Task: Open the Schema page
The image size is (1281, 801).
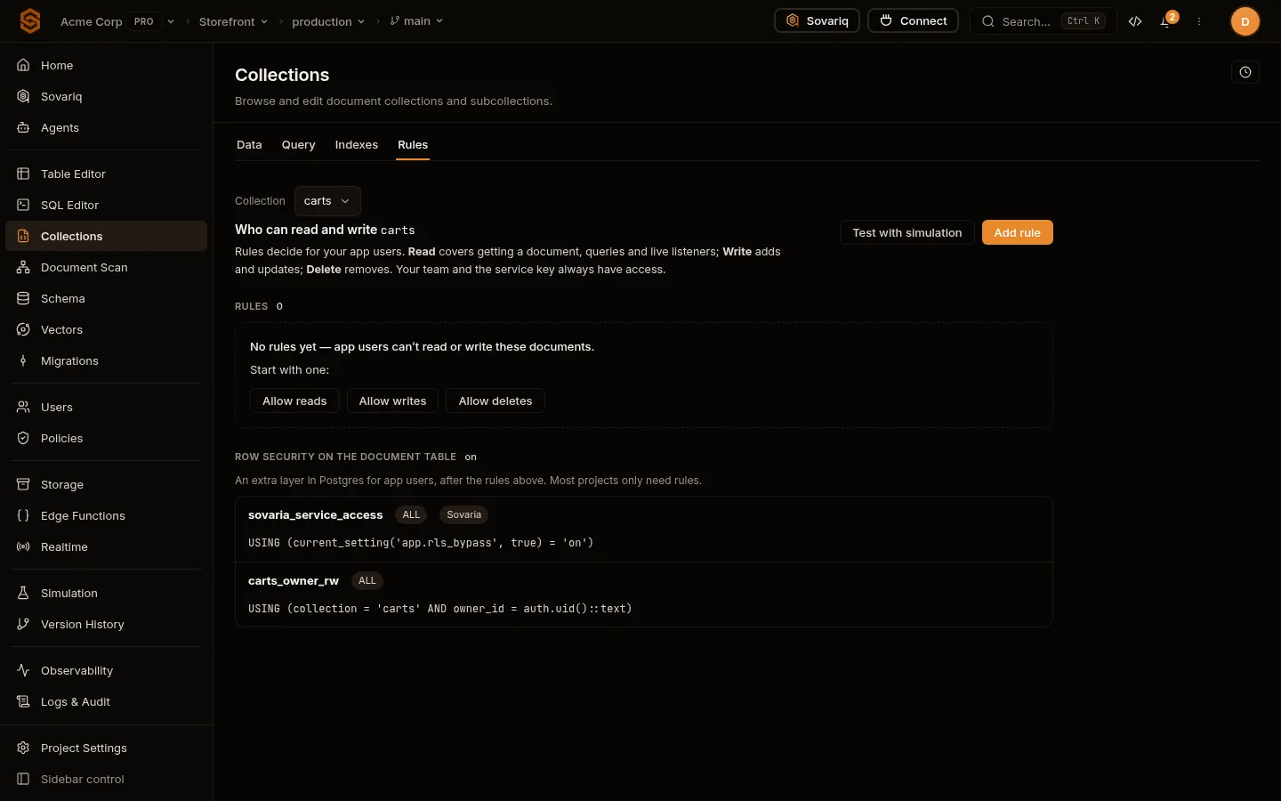Action: click(107, 298)
